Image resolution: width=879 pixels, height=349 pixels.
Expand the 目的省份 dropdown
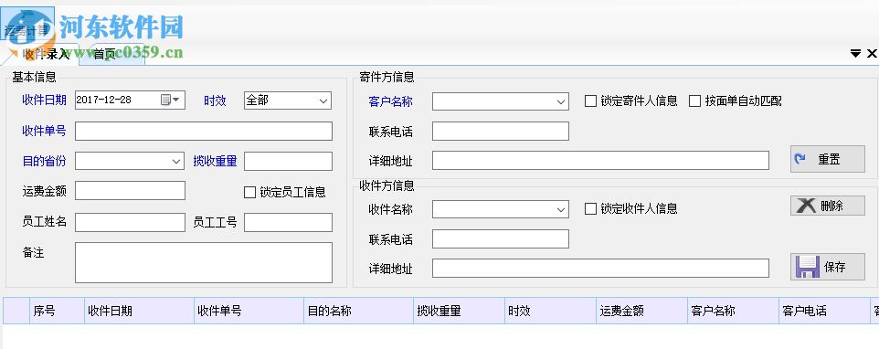pos(176,162)
